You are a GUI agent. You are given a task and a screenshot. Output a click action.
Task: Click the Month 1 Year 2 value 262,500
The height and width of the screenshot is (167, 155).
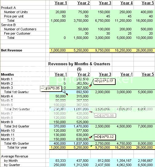[82, 79]
